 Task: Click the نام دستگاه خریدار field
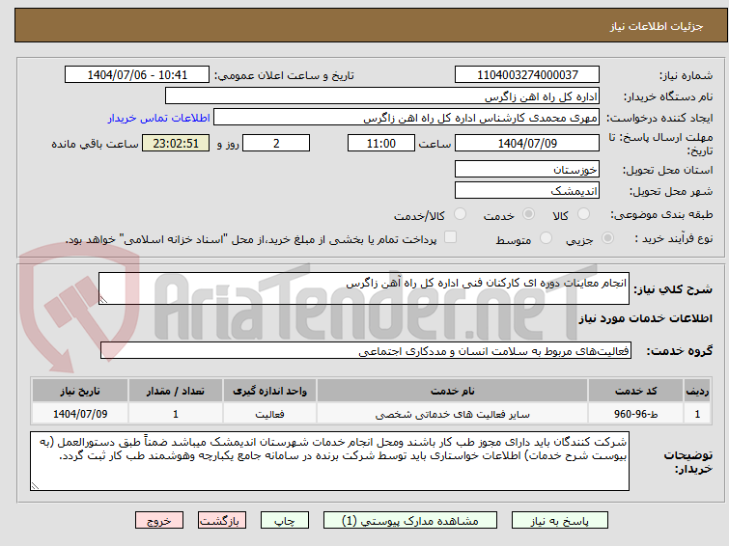click(382, 96)
